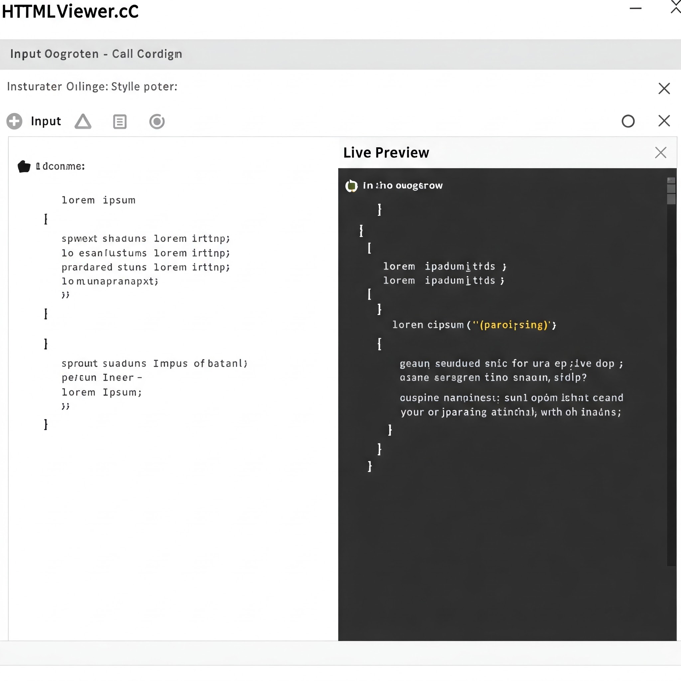The image size is (681, 681).
Task: Select Input Oogroten - Call Cordigm tab
Action: tap(96, 54)
